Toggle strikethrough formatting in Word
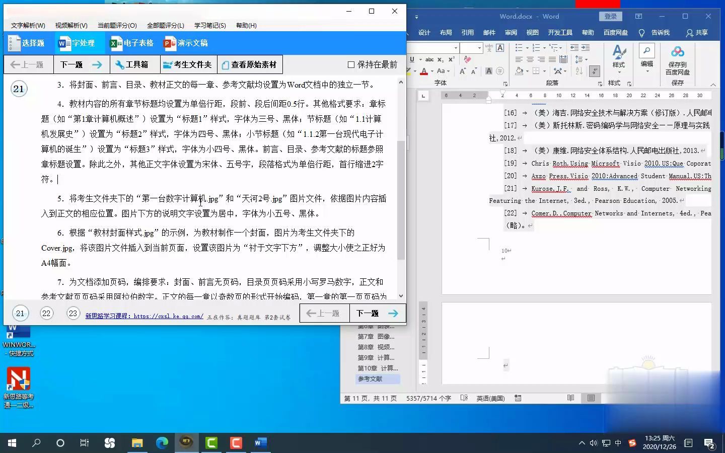The height and width of the screenshot is (453, 725). point(429,59)
